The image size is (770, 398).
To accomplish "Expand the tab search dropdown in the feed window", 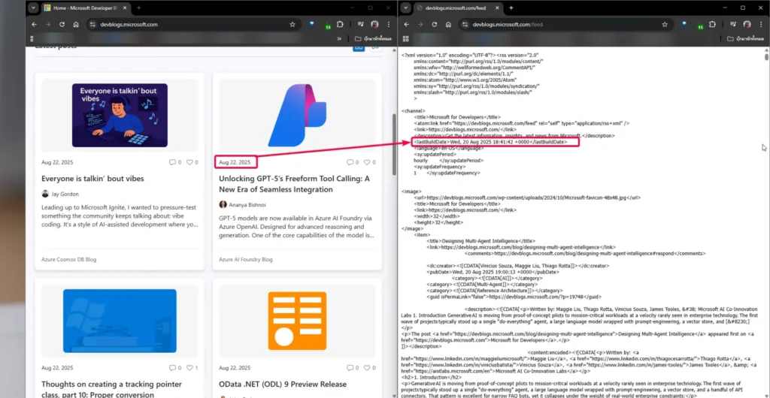I will click(x=405, y=8).
